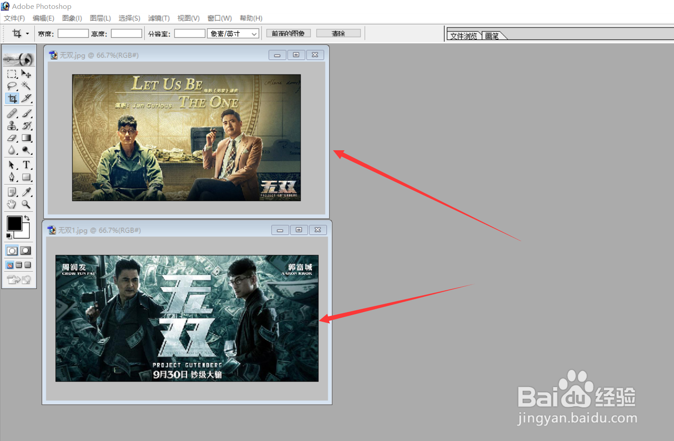Open the 视图(V) menu
Viewport: 674px width, 441px height.
(188, 18)
